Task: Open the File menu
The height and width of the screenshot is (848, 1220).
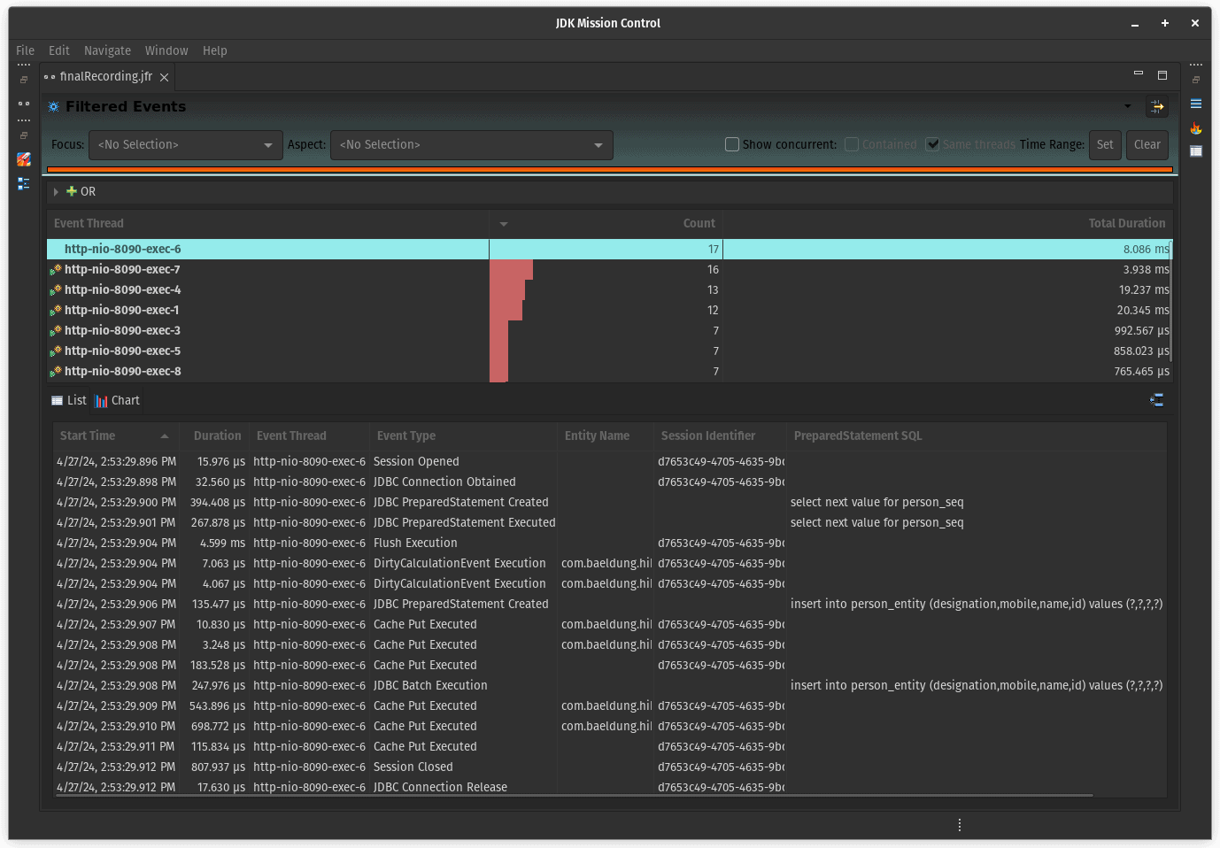Action: coord(26,50)
